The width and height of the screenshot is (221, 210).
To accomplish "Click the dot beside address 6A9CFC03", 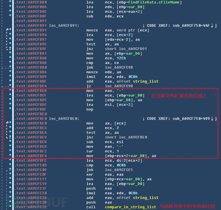I will point(10,164).
